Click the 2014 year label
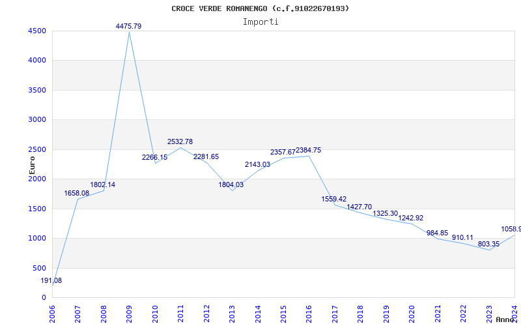 coord(258,314)
